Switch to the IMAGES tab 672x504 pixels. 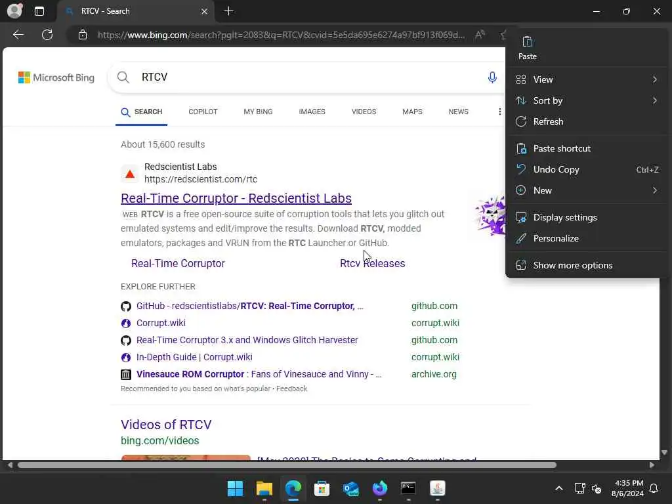click(x=312, y=112)
